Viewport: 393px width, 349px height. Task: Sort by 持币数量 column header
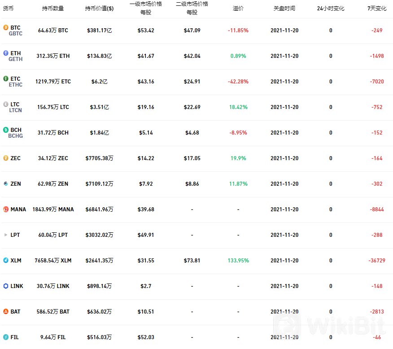[53, 8]
